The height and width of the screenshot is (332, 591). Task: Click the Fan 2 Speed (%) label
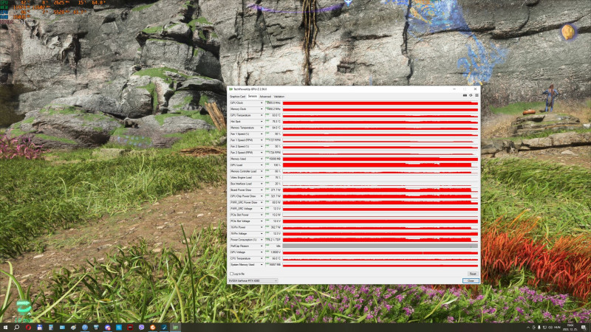point(239,146)
